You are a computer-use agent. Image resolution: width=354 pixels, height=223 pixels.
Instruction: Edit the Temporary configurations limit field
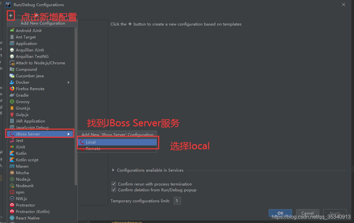[177, 200]
